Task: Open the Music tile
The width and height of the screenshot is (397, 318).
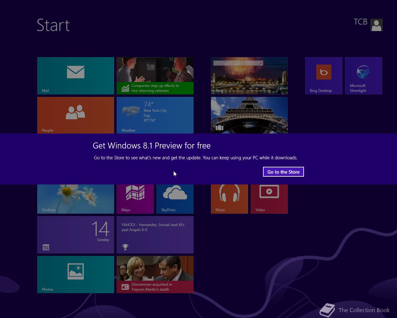Action: coord(230,199)
